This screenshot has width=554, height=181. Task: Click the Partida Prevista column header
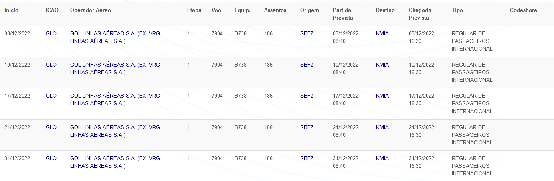(343, 14)
